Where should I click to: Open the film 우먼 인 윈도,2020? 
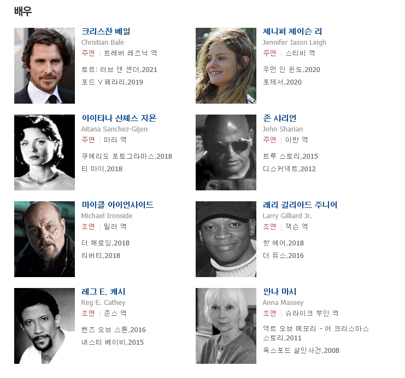click(291, 70)
